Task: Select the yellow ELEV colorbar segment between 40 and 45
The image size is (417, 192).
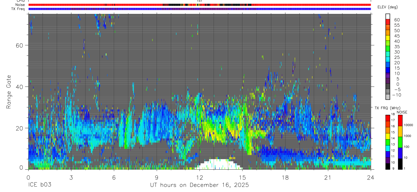Action: point(388,38)
